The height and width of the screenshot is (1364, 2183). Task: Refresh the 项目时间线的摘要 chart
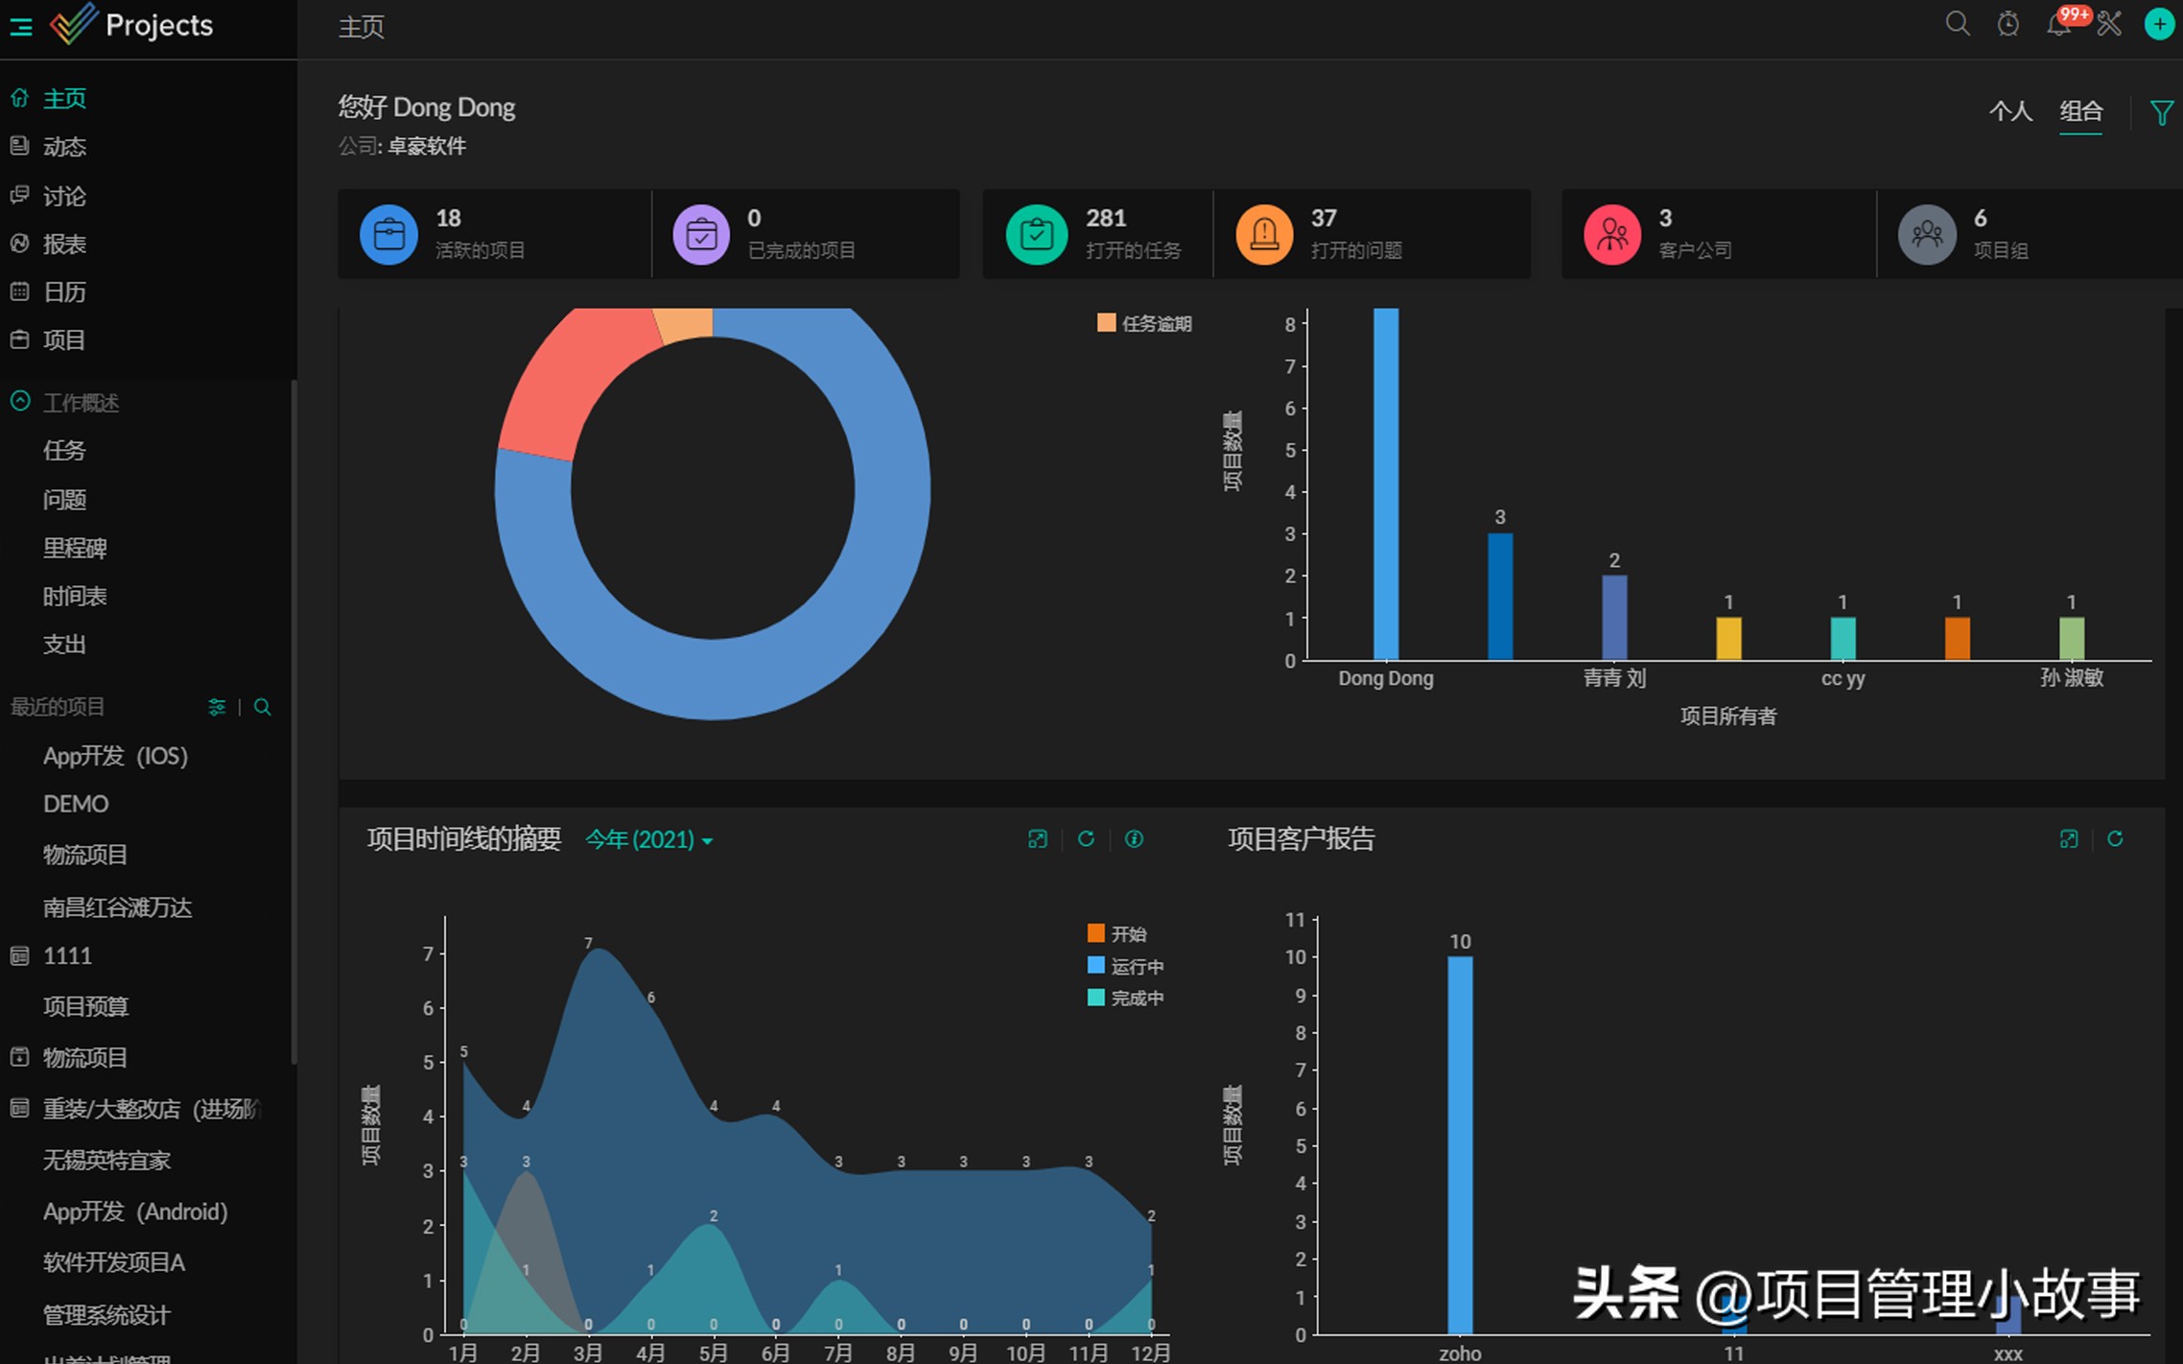(1086, 838)
